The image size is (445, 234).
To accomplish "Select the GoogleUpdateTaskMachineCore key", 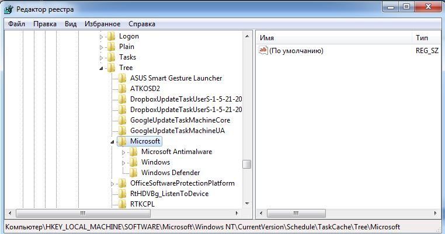I will (x=180, y=120).
